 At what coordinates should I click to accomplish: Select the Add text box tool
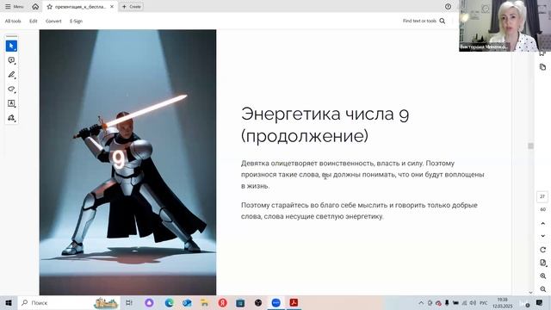[11, 103]
